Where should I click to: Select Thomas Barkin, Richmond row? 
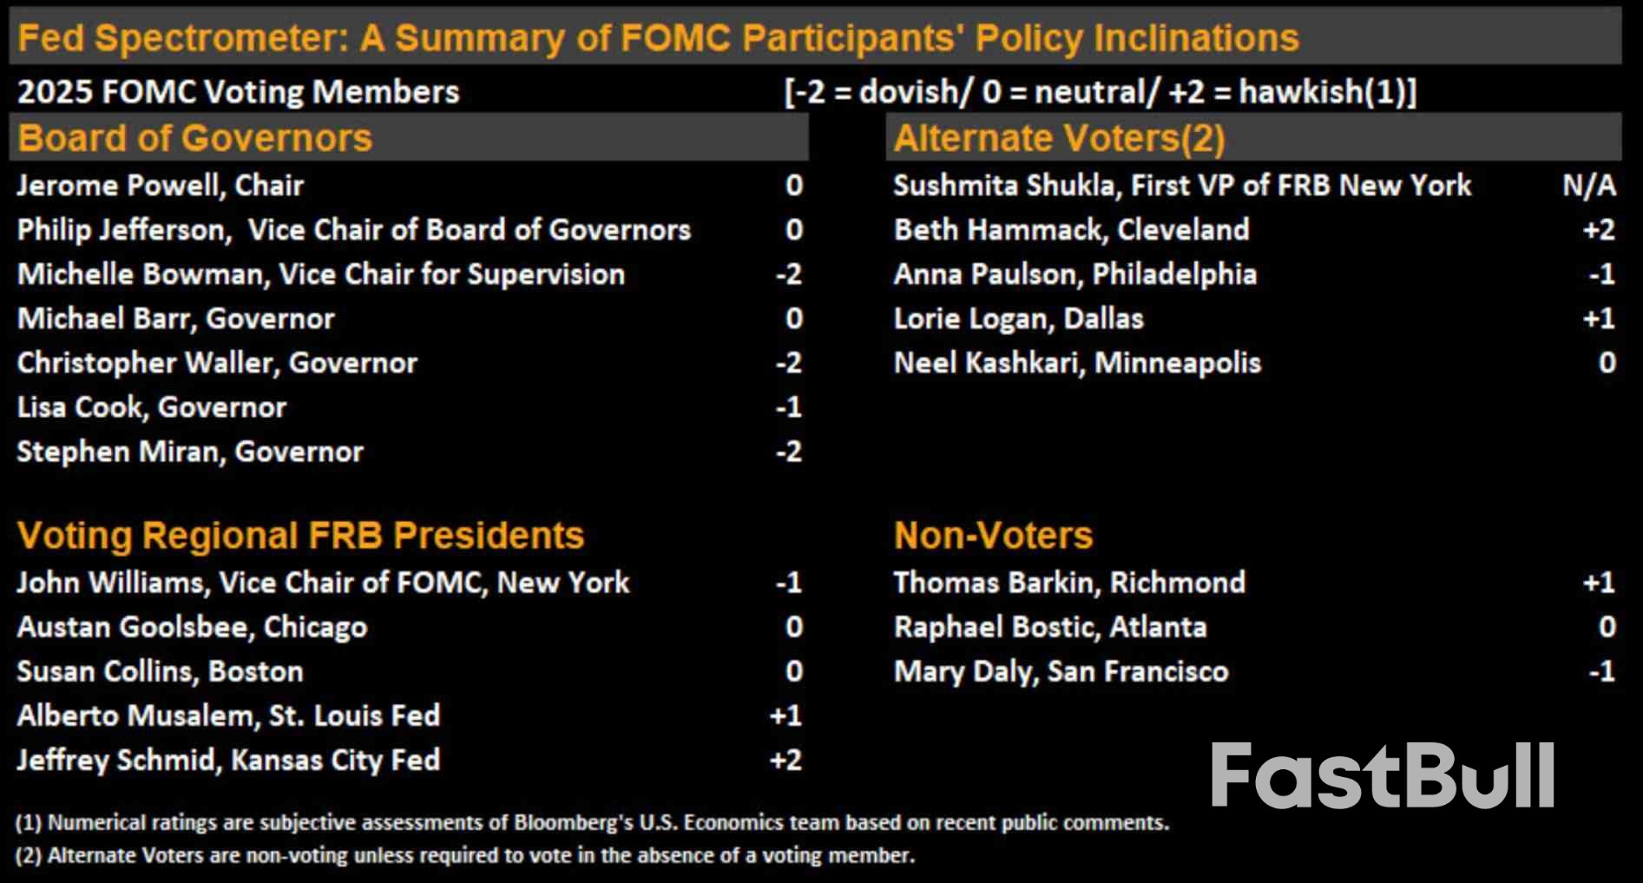click(1069, 583)
